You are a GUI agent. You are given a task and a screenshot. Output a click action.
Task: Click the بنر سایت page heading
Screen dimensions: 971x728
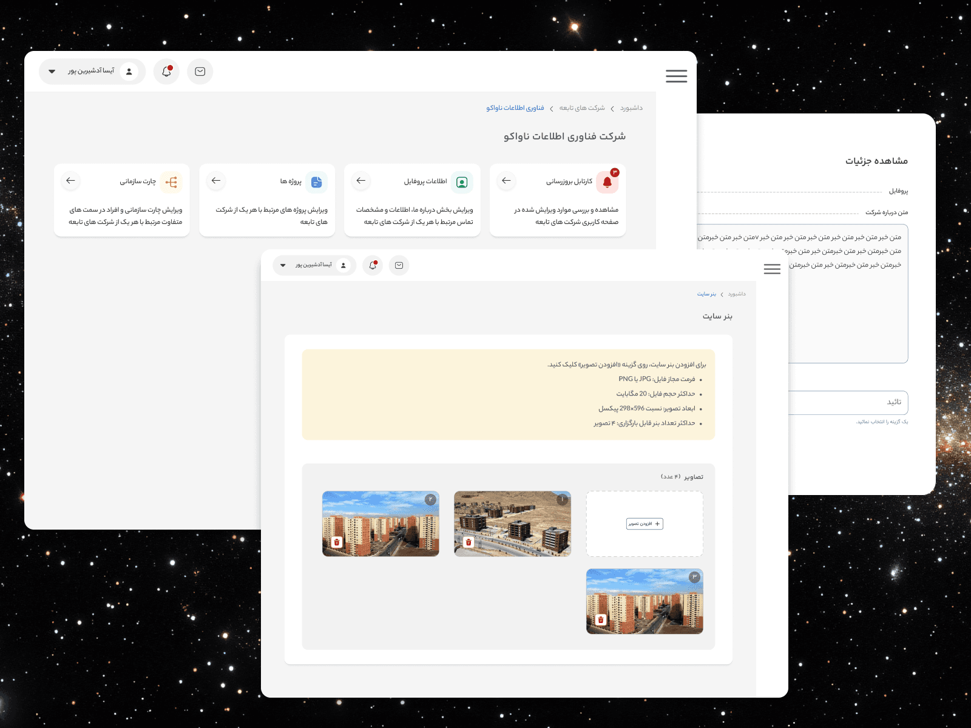717,316
